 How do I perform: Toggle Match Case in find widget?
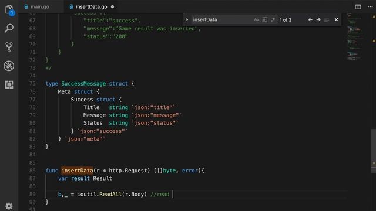(x=257, y=19)
